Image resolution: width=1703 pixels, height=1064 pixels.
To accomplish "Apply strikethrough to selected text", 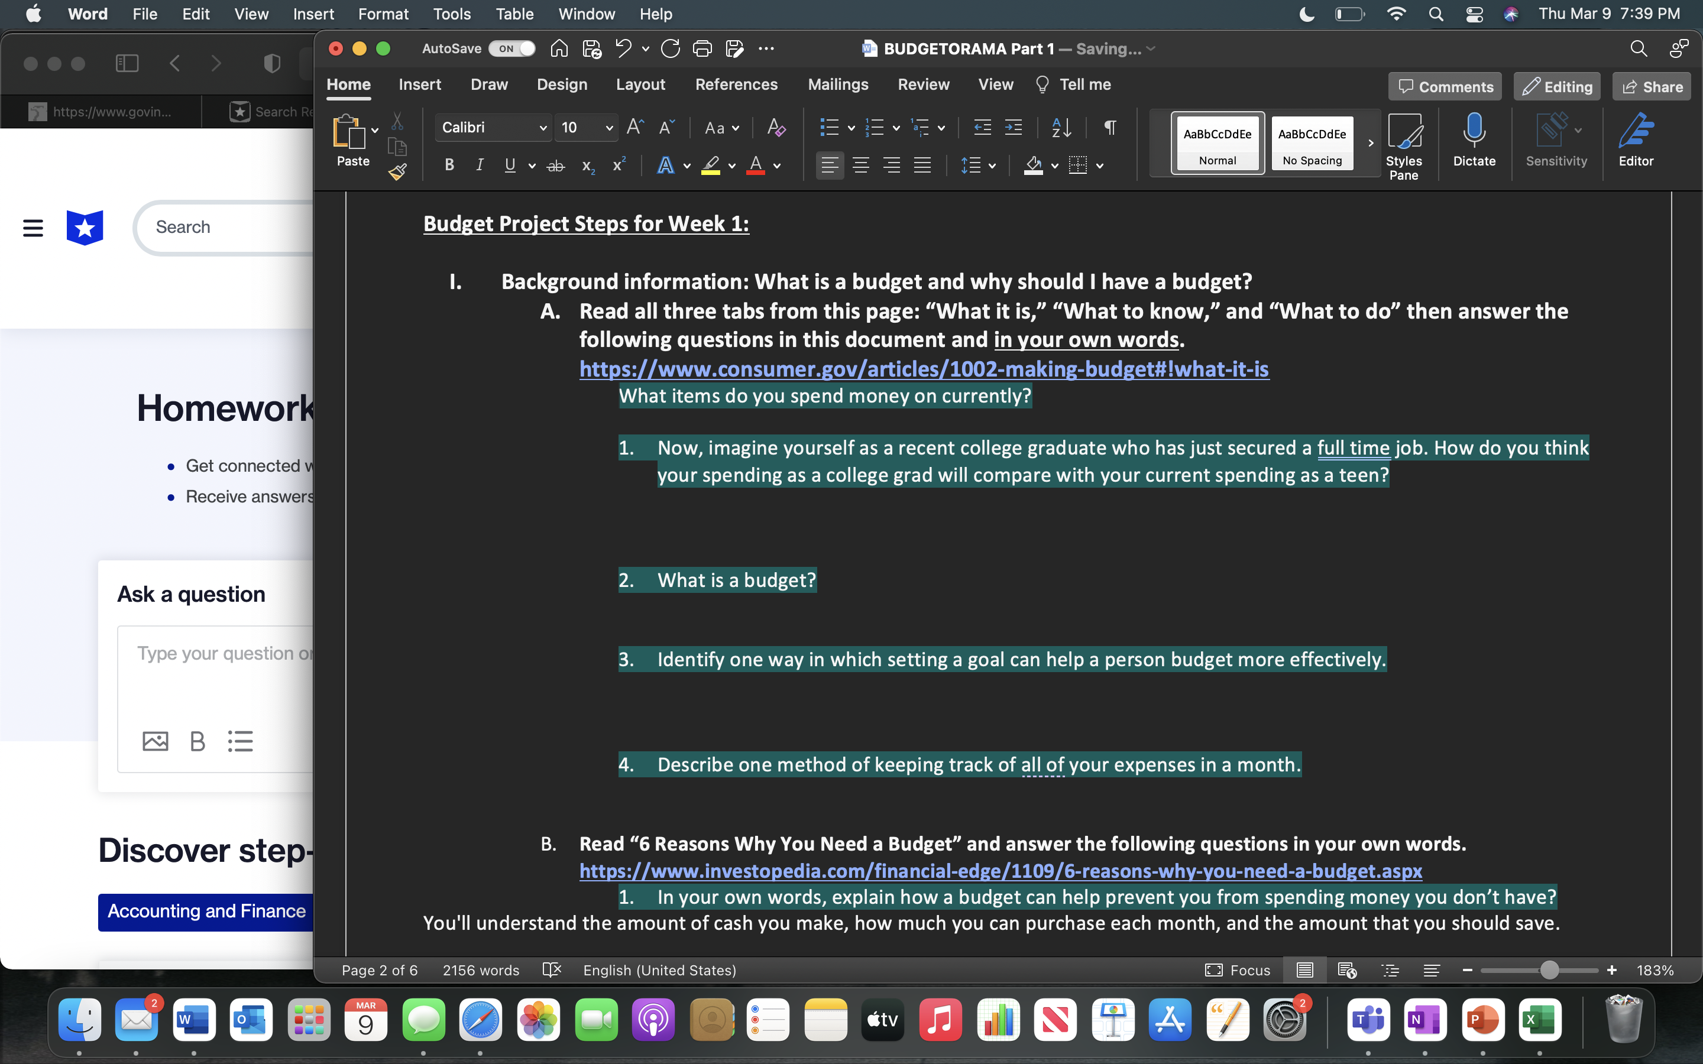I will (555, 165).
